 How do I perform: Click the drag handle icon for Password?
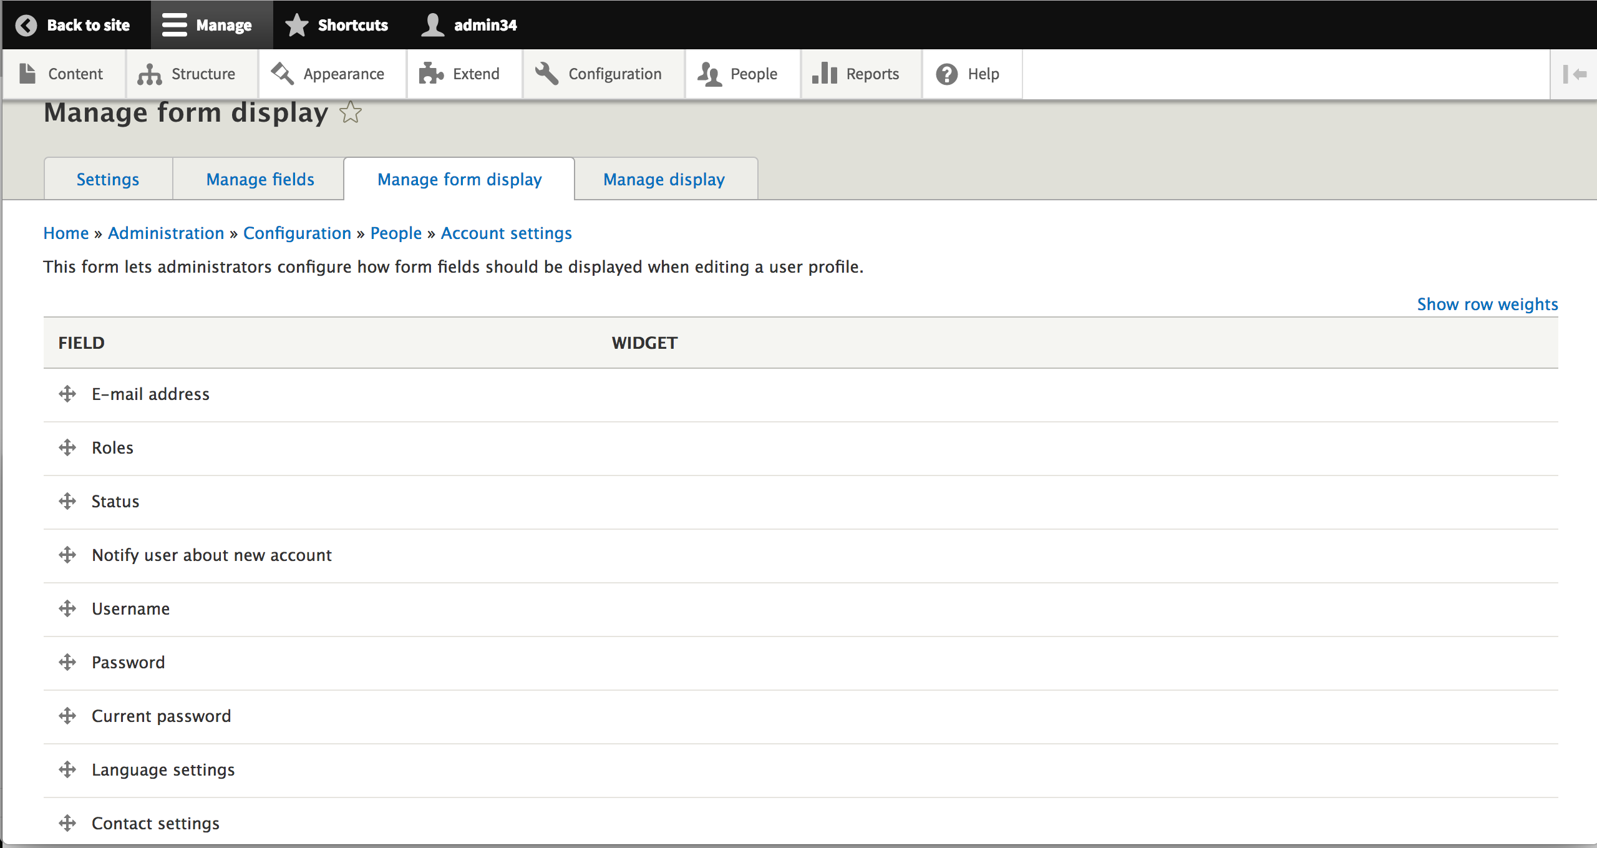67,661
